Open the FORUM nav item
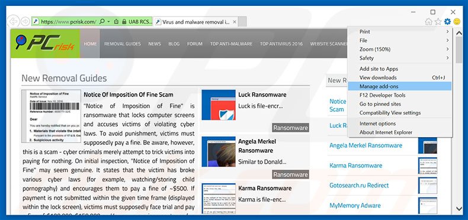The width and height of the screenshot is (468, 220). coord(194,44)
